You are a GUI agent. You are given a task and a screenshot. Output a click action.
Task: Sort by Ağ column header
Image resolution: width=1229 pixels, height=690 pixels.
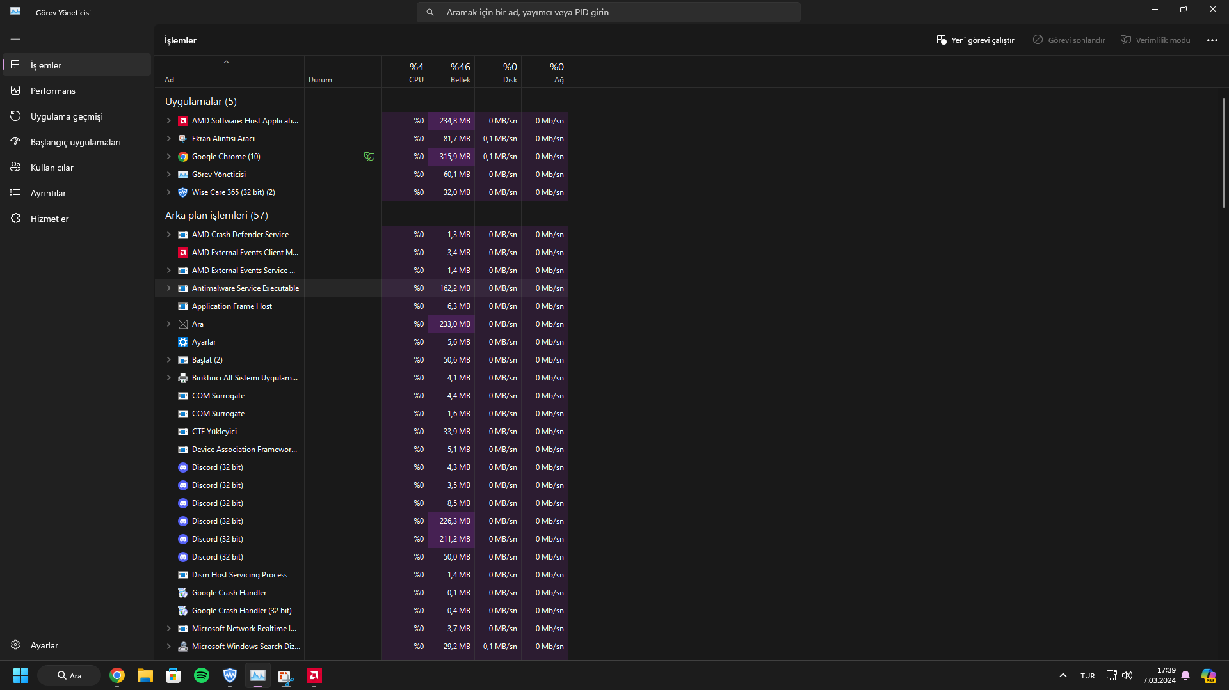pyautogui.click(x=545, y=72)
